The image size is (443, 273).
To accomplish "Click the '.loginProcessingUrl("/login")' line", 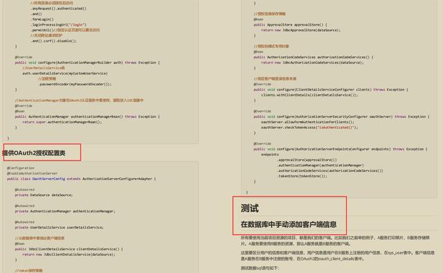I will point(58,25).
